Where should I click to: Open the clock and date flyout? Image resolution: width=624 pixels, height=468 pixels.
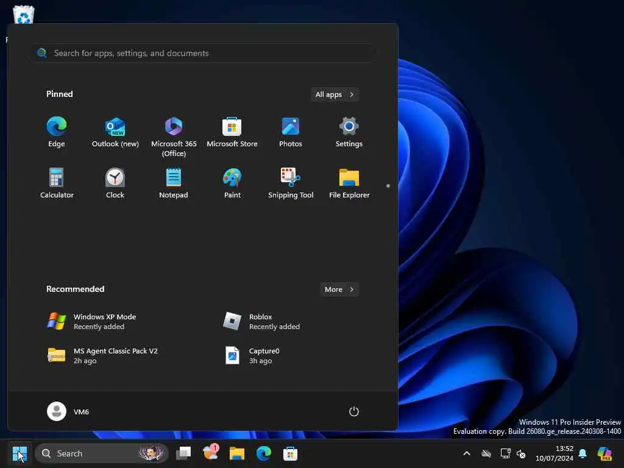(x=555, y=453)
